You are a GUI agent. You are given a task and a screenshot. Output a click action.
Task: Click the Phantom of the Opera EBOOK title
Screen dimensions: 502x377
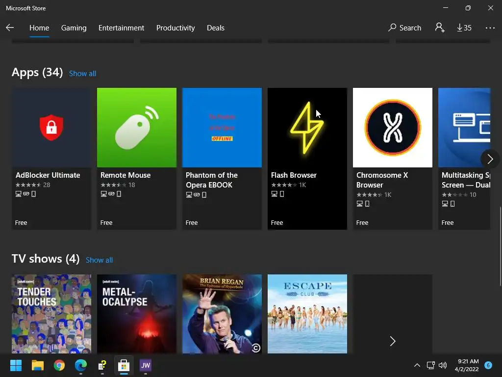212,180
